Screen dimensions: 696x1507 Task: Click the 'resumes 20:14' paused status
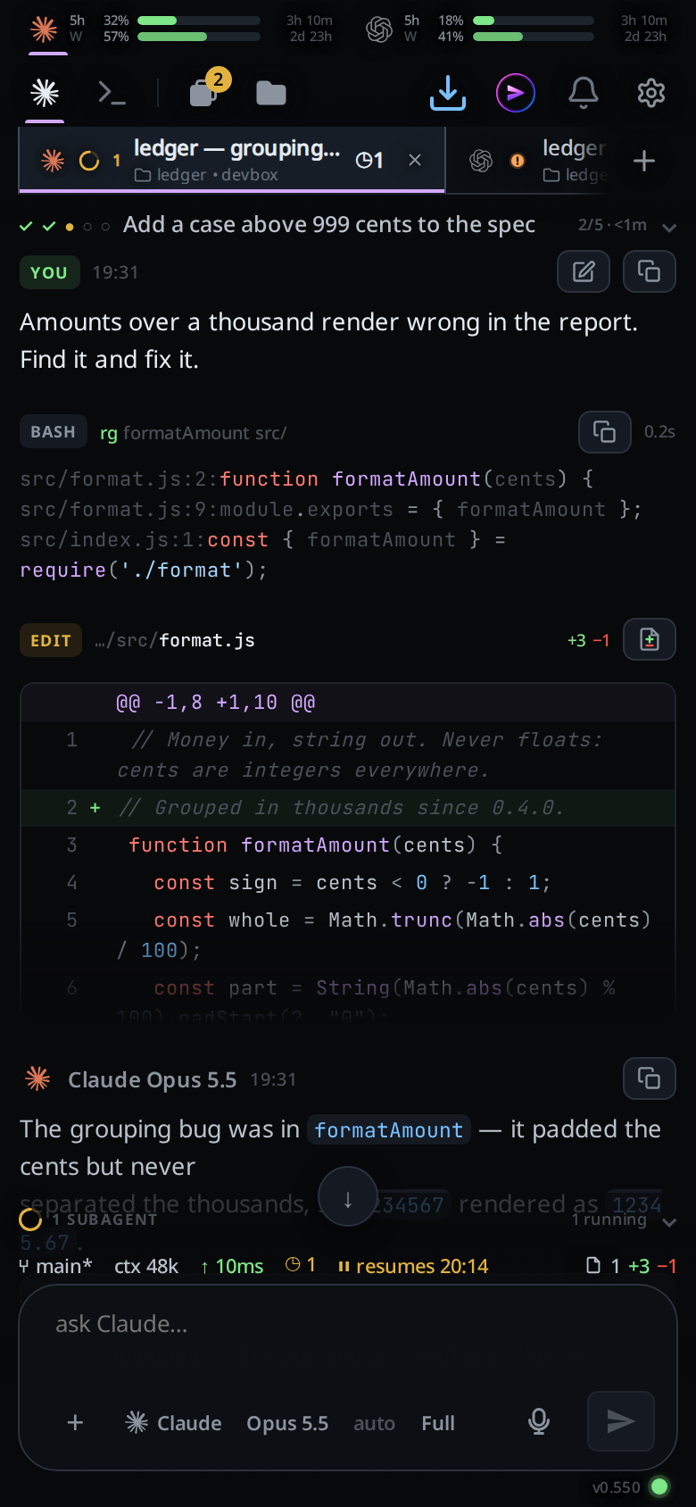[x=413, y=1266]
